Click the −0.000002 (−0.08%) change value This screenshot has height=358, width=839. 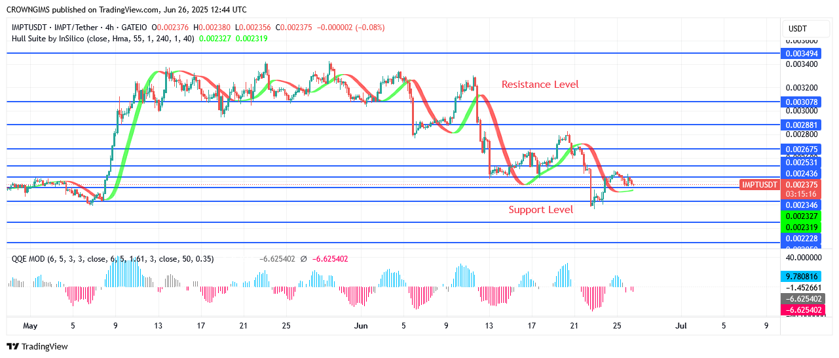click(x=351, y=28)
